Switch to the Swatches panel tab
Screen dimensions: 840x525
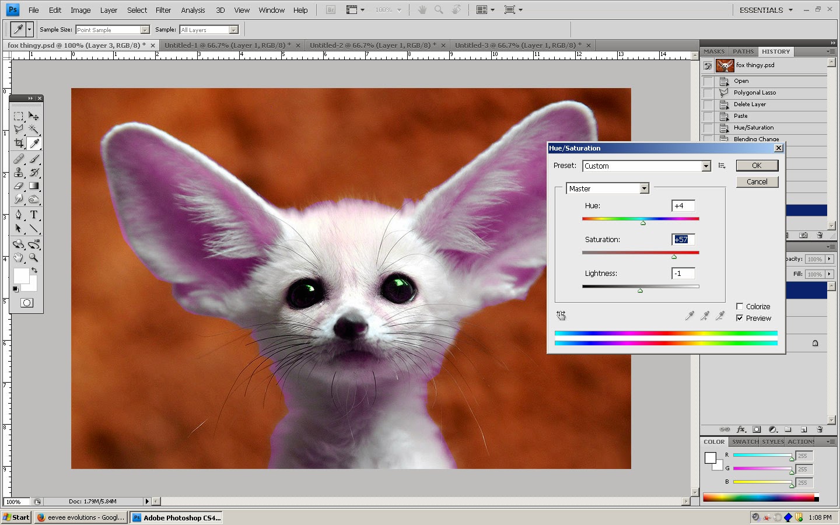(745, 442)
